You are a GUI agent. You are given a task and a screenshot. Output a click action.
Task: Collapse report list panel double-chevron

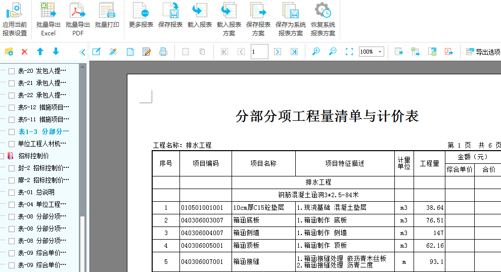82,52
